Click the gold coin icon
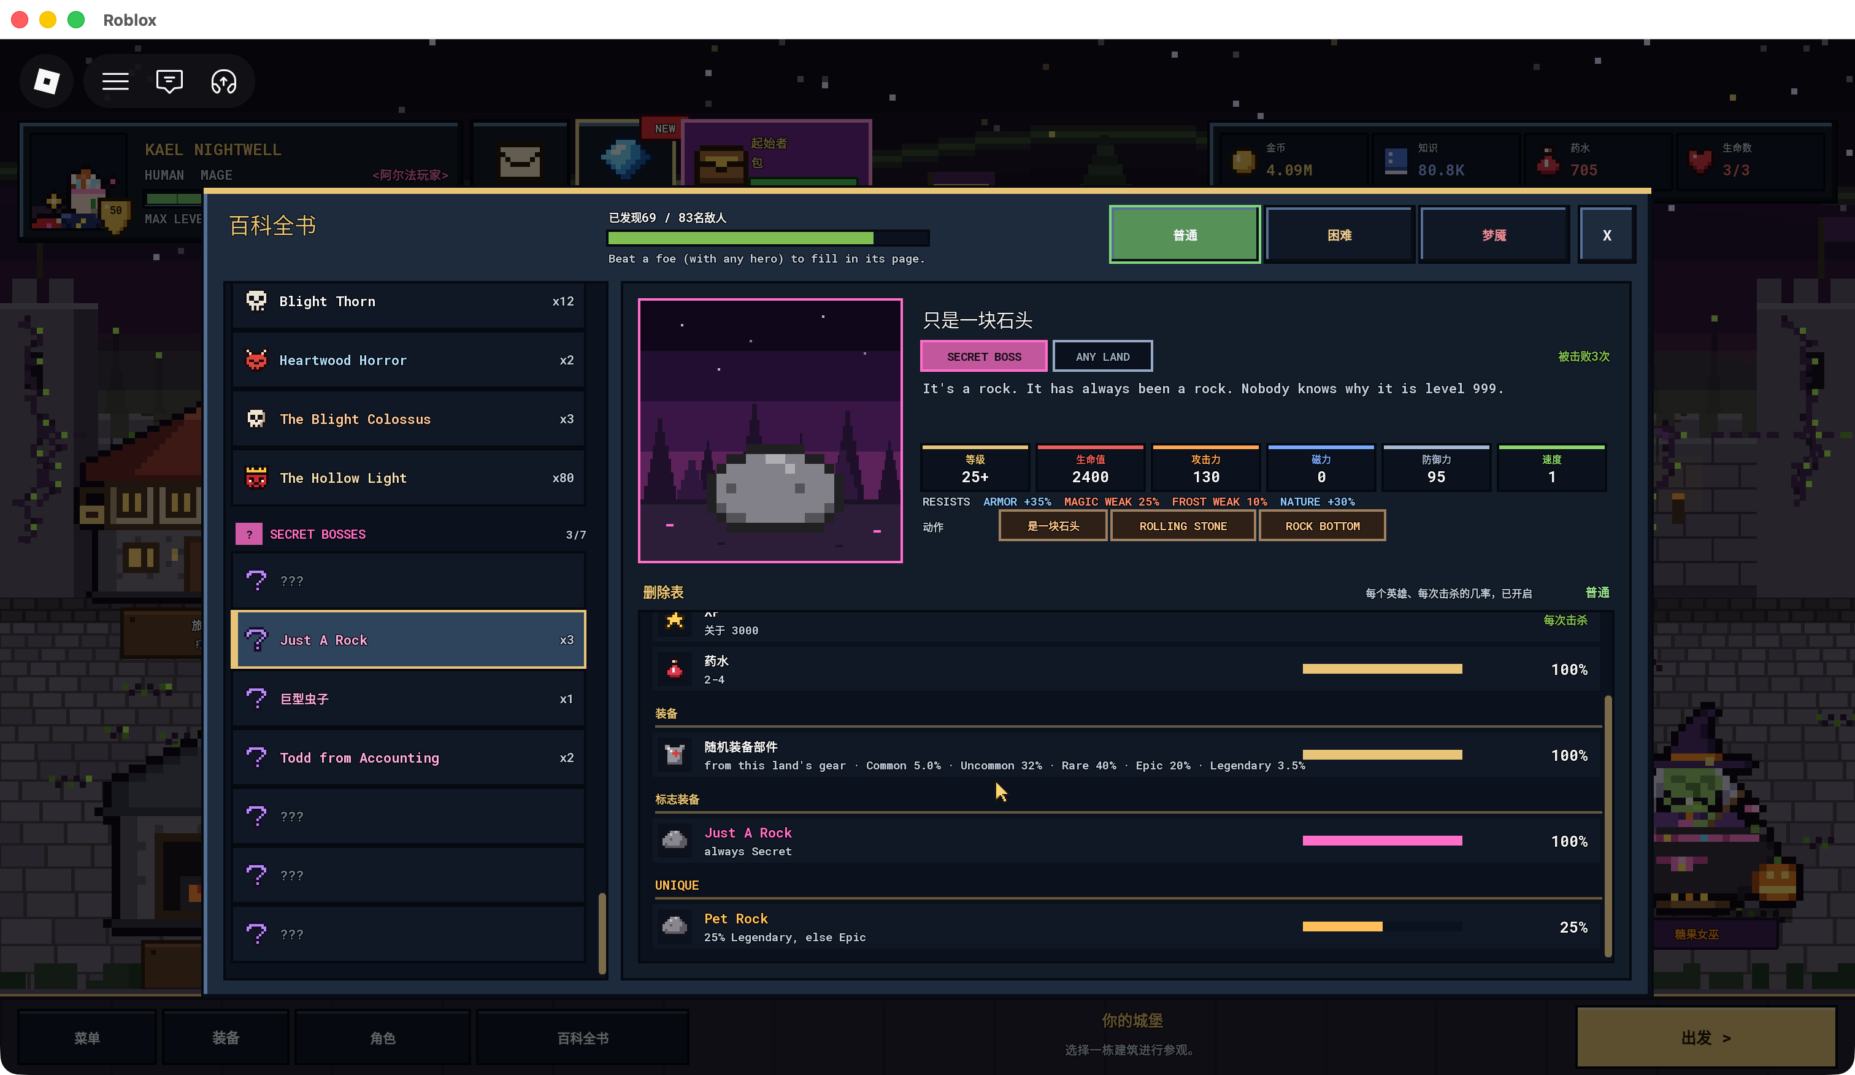Image resolution: width=1855 pixels, height=1075 pixels. coord(1243,161)
